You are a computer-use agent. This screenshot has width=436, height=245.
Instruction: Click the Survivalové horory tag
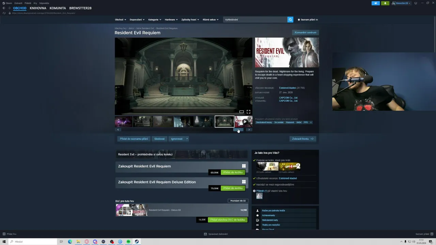264,122
